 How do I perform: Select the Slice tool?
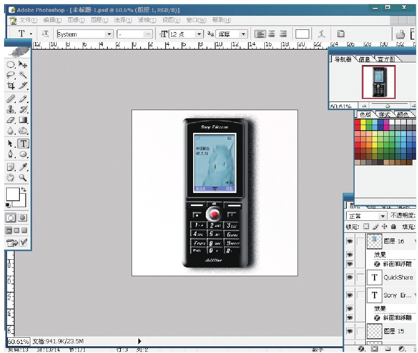[23, 86]
